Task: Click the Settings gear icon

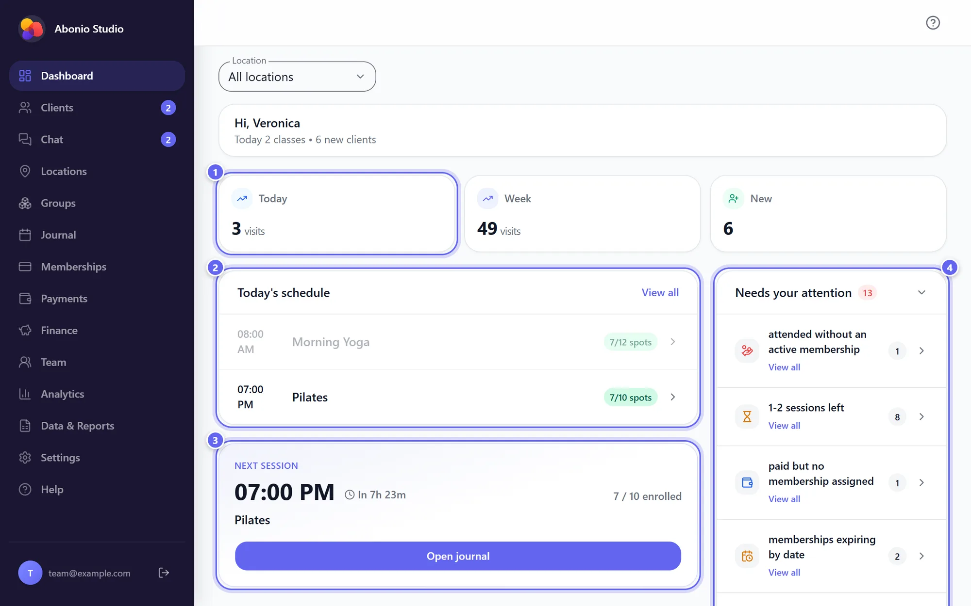Action: pyautogui.click(x=25, y=458)
